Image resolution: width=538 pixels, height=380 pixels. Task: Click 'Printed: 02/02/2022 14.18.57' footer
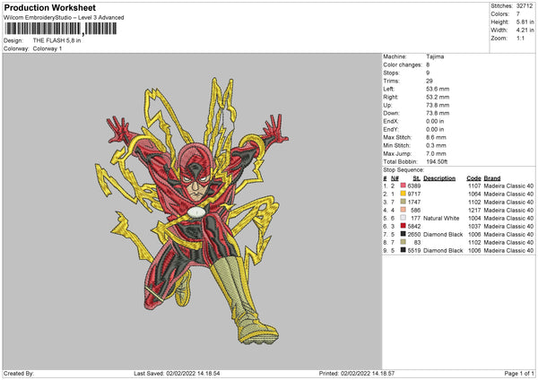click(x=357, y=373)
